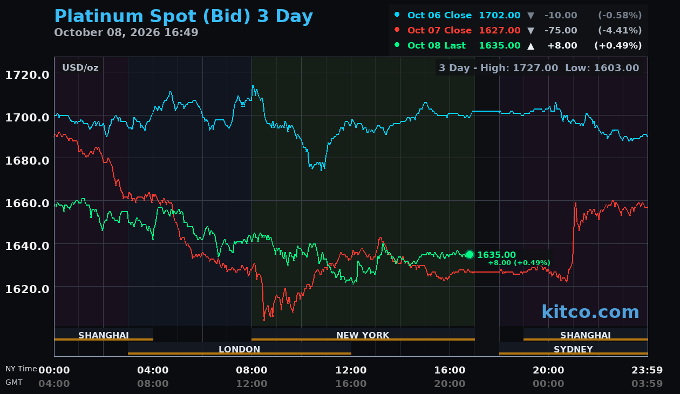Viewport: 680px width, 394px height.
Task: Click the up arrow next to +8.00
Action: [531, 46]
